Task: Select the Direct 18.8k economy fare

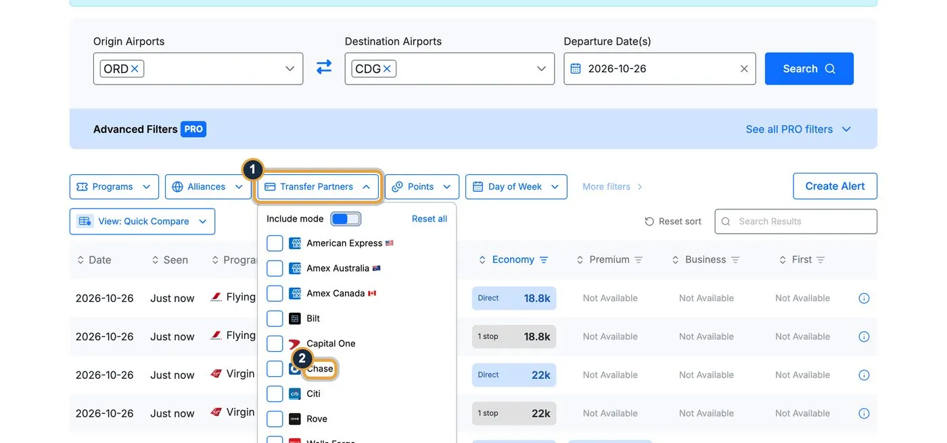Action: 514,298
